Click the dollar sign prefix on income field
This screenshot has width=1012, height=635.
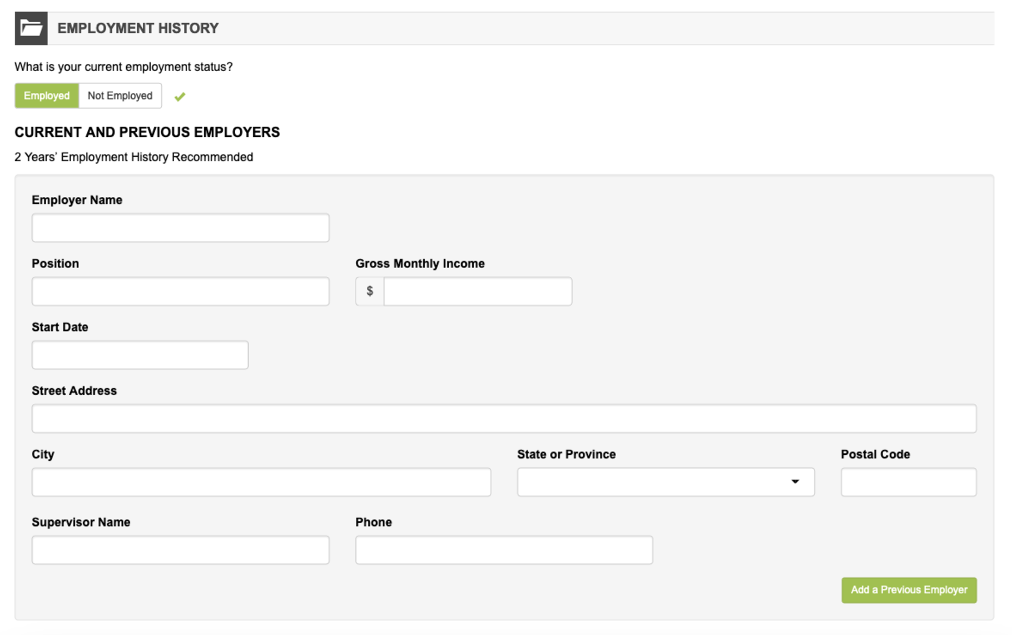click(x=370, y=291)
